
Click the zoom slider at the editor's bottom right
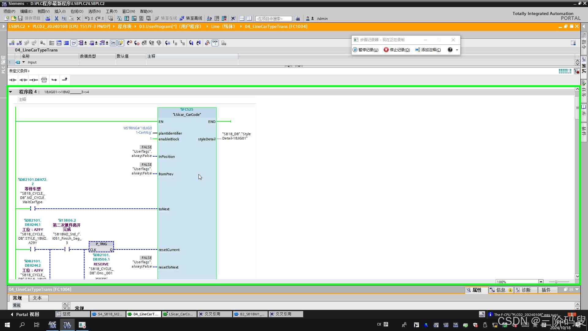click(x=556, y=282)
